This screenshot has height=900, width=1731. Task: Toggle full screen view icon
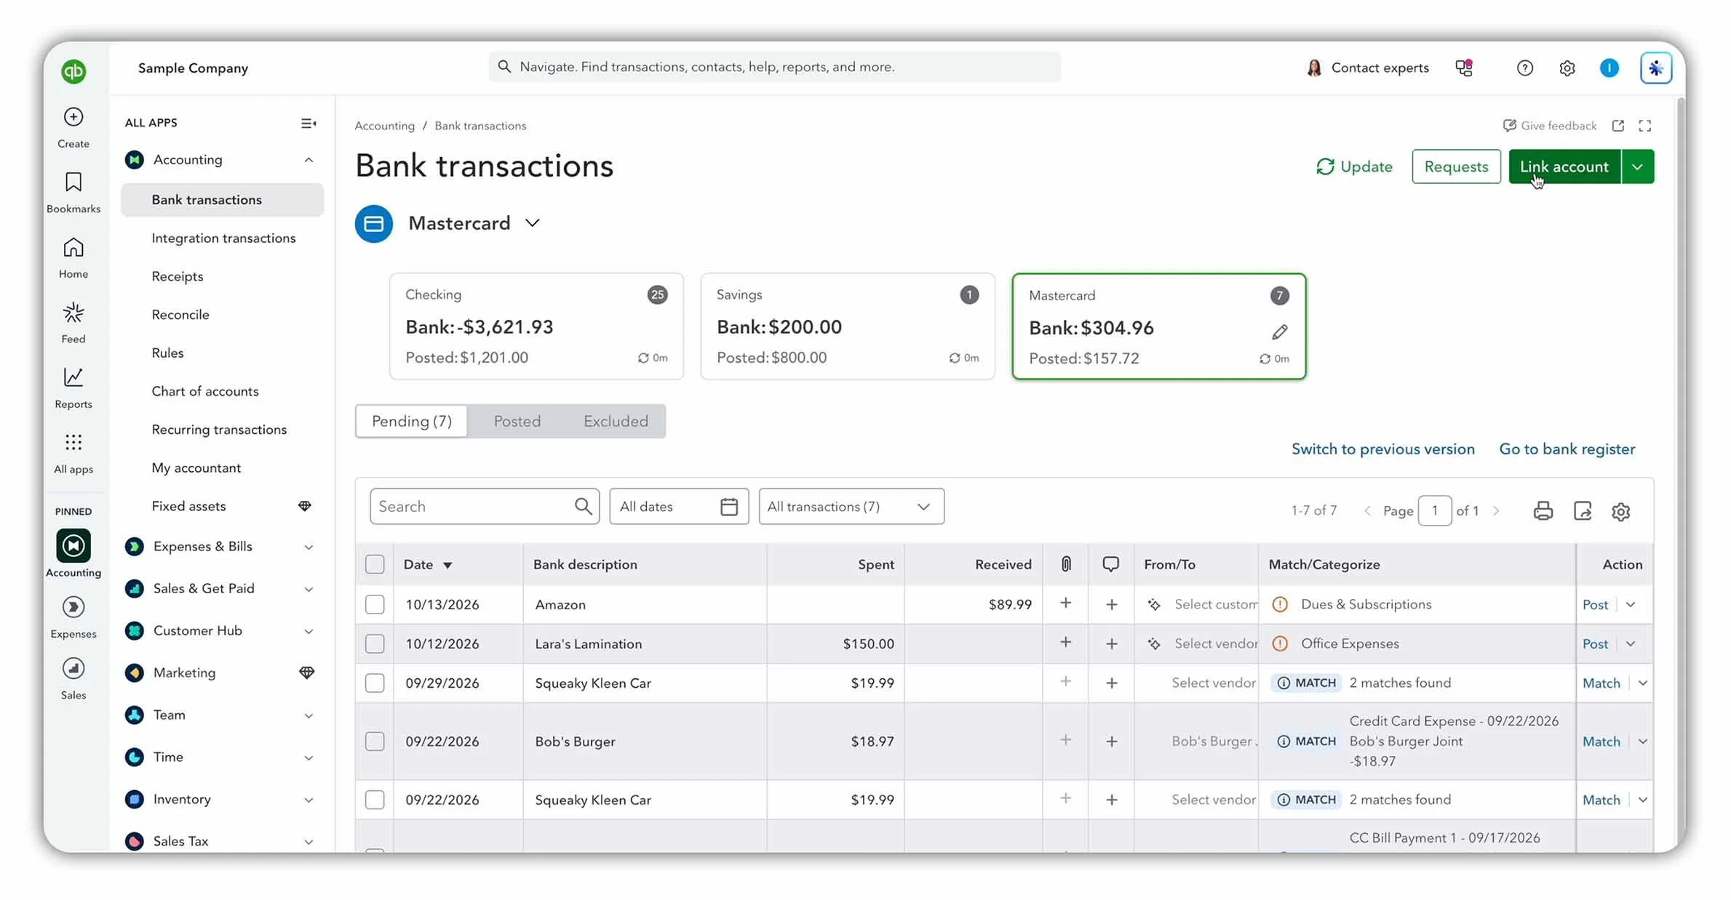(1645, 126)
